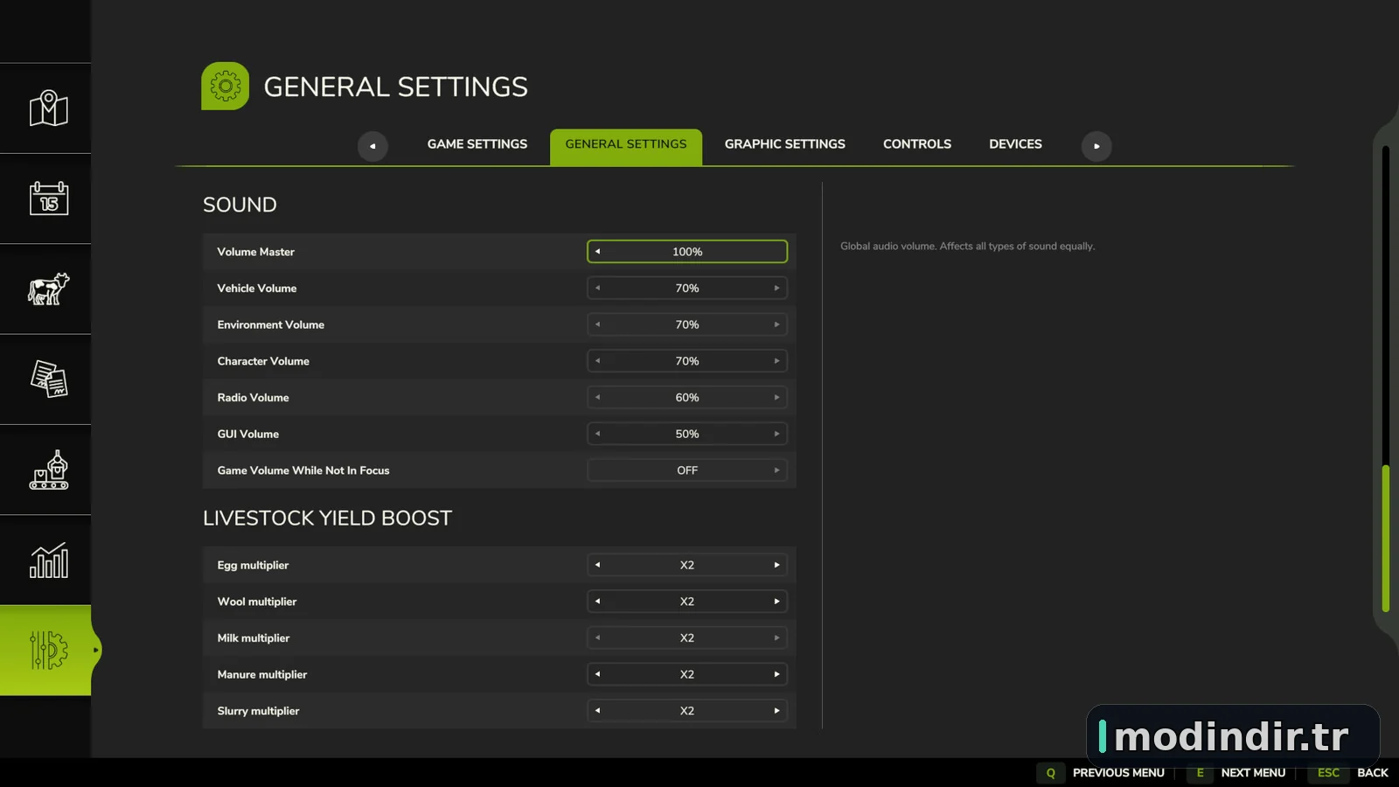Open the contracts documents icon
This screenshot has width=1399, height=787.
(49, 380)
